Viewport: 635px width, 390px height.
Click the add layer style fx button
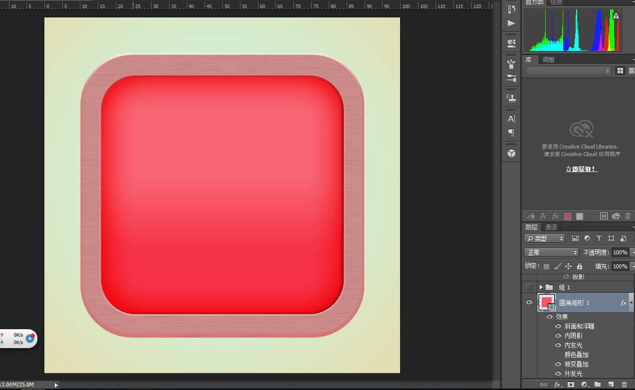click(558, 385)
